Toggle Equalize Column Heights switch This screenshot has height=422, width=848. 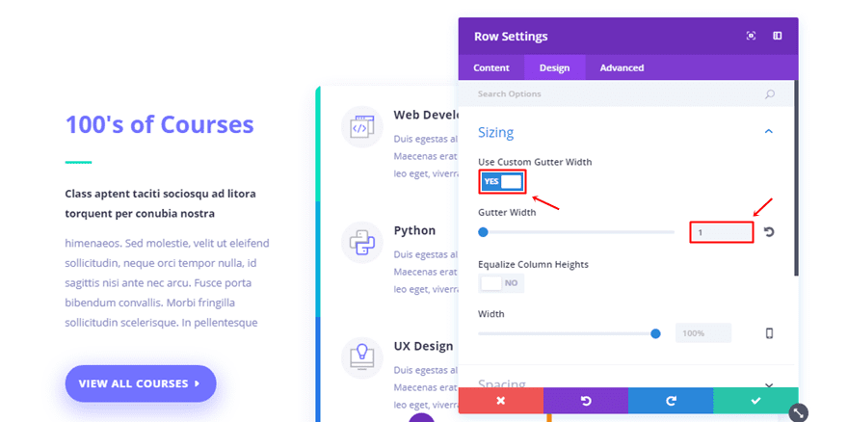502,283
